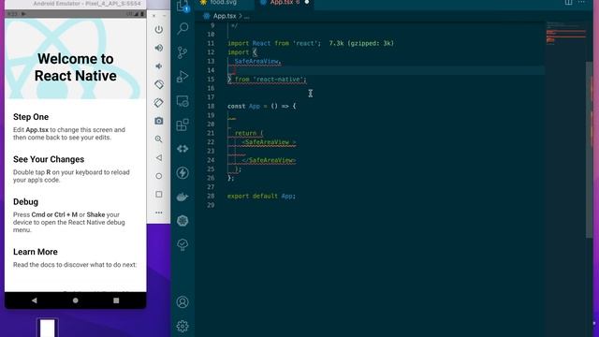Lower the emulator volume
Viewport: 599px width, 337px height.
pos(159,66)
